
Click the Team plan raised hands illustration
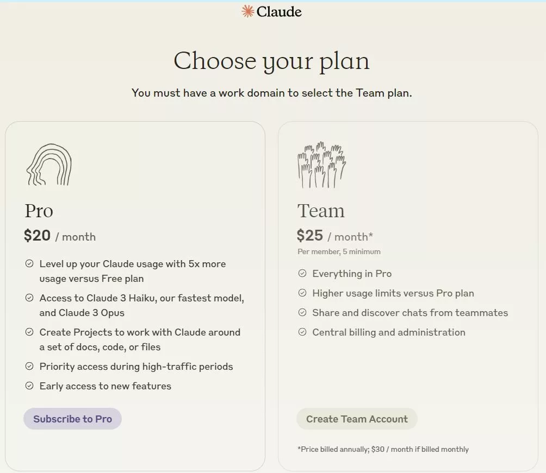[x=321, y=165]
